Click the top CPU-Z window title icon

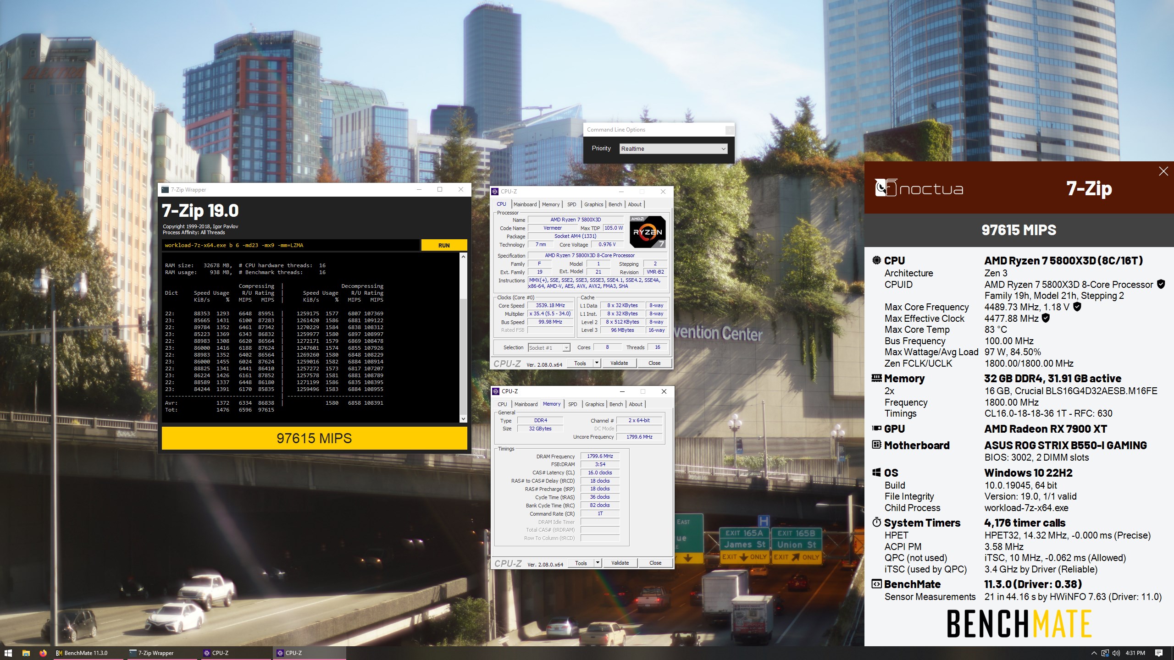point(495,192)
